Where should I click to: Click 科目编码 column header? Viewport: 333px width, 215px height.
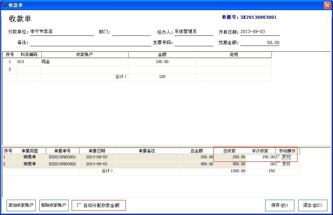click(29, 55)
